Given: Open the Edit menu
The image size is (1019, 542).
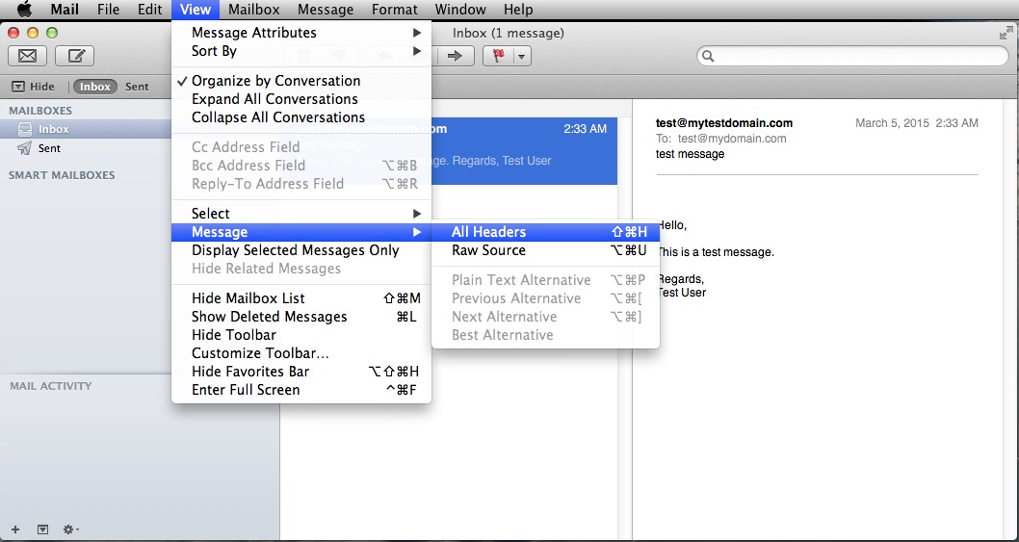Looking at the screenshot, I should point(149,10).
